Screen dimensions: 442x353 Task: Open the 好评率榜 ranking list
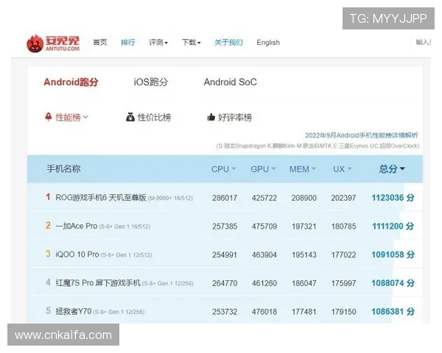(235, 117)
